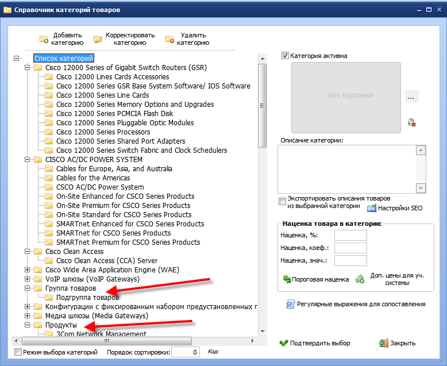Click the additional prices money icon
Image resolution: width=447 pixels, height=366 pixels.
click(360, 279)
